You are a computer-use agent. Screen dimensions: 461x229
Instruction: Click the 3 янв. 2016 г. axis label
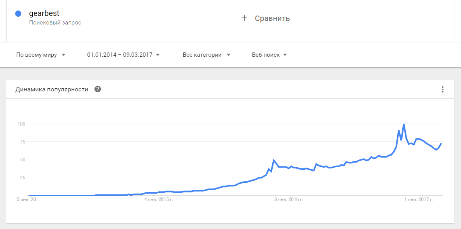tap(288, 199)
